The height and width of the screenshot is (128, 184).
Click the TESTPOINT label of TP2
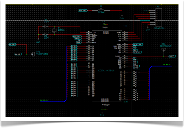tap(166, 46)
